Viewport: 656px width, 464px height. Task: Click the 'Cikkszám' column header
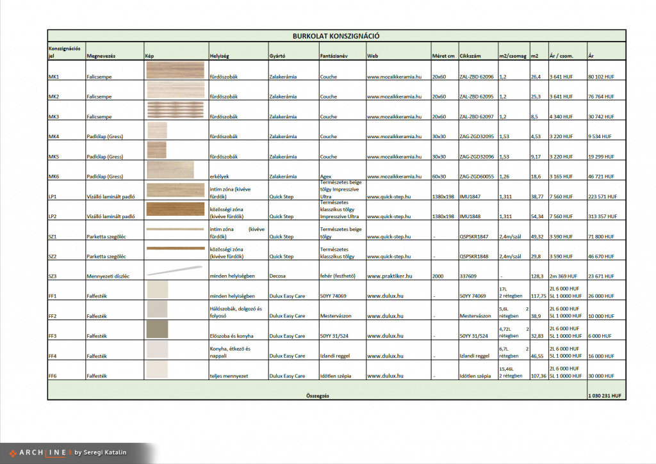(470, 56)
